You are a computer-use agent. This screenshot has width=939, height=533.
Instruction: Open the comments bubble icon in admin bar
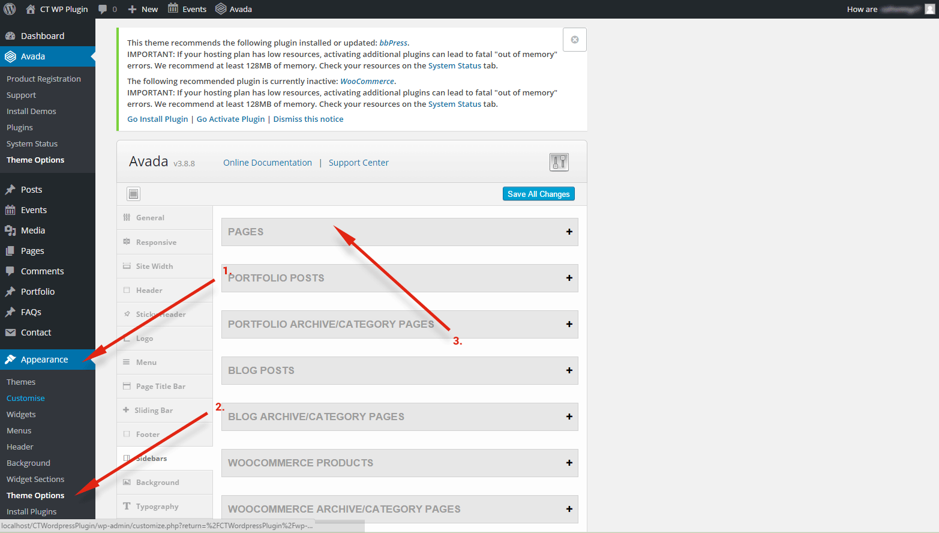103,9
